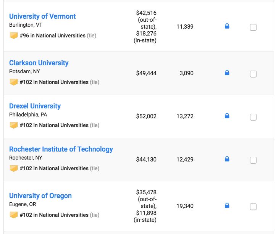
Task: Select the checkbox for Drexel University
Action: click(253, 117)
